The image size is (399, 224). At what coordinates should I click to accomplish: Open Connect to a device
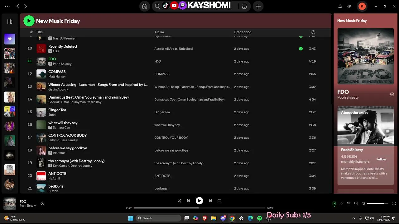pos(356,203)
